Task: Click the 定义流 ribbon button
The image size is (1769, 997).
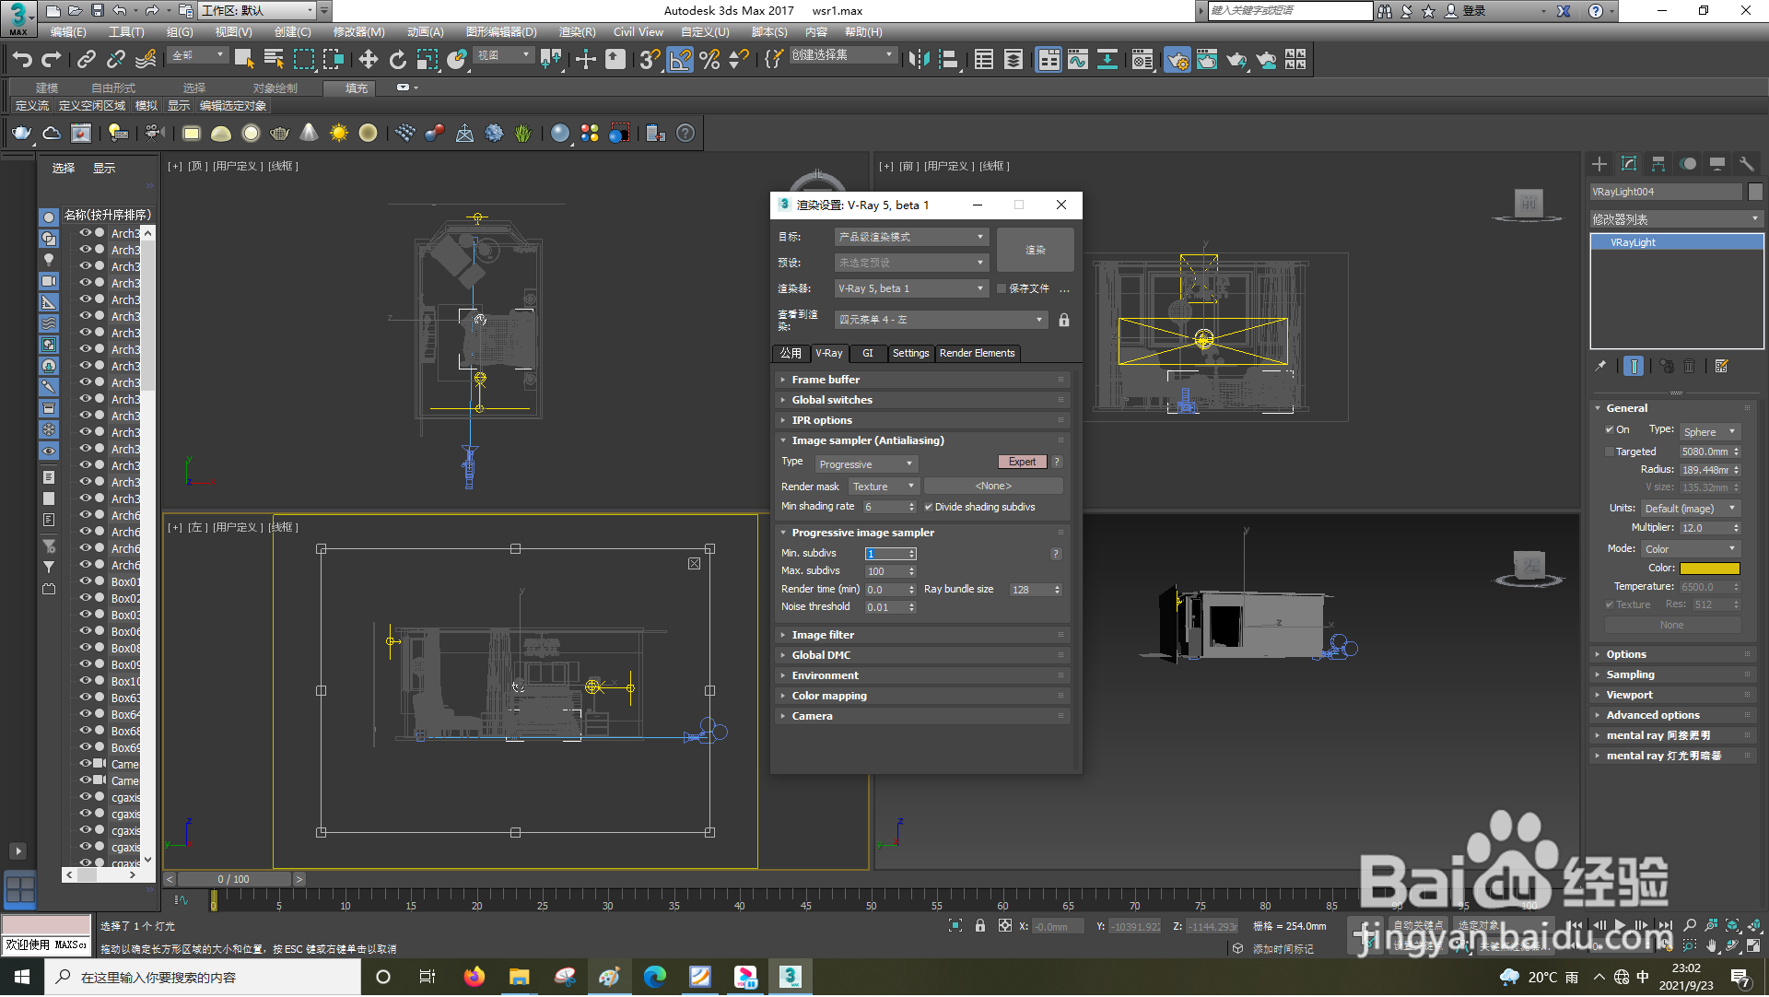Action: point(32,106)
